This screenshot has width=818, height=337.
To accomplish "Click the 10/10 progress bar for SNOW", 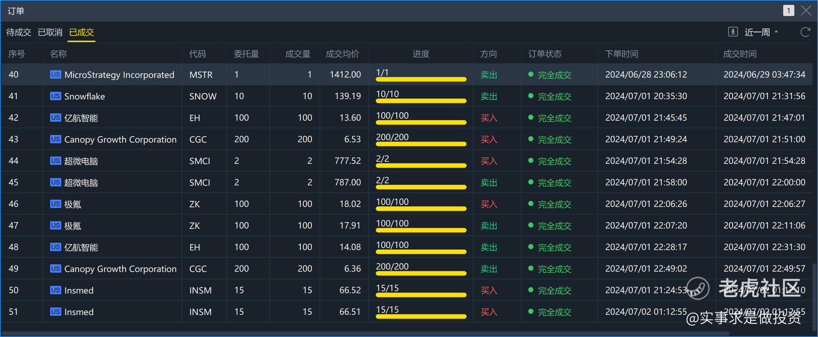I will pos(421,101).
